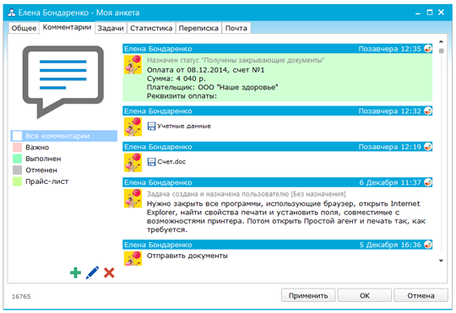Click the 5 Декабря 16:36 comment header
The image size is (456, 313).
tap(278, 245)
